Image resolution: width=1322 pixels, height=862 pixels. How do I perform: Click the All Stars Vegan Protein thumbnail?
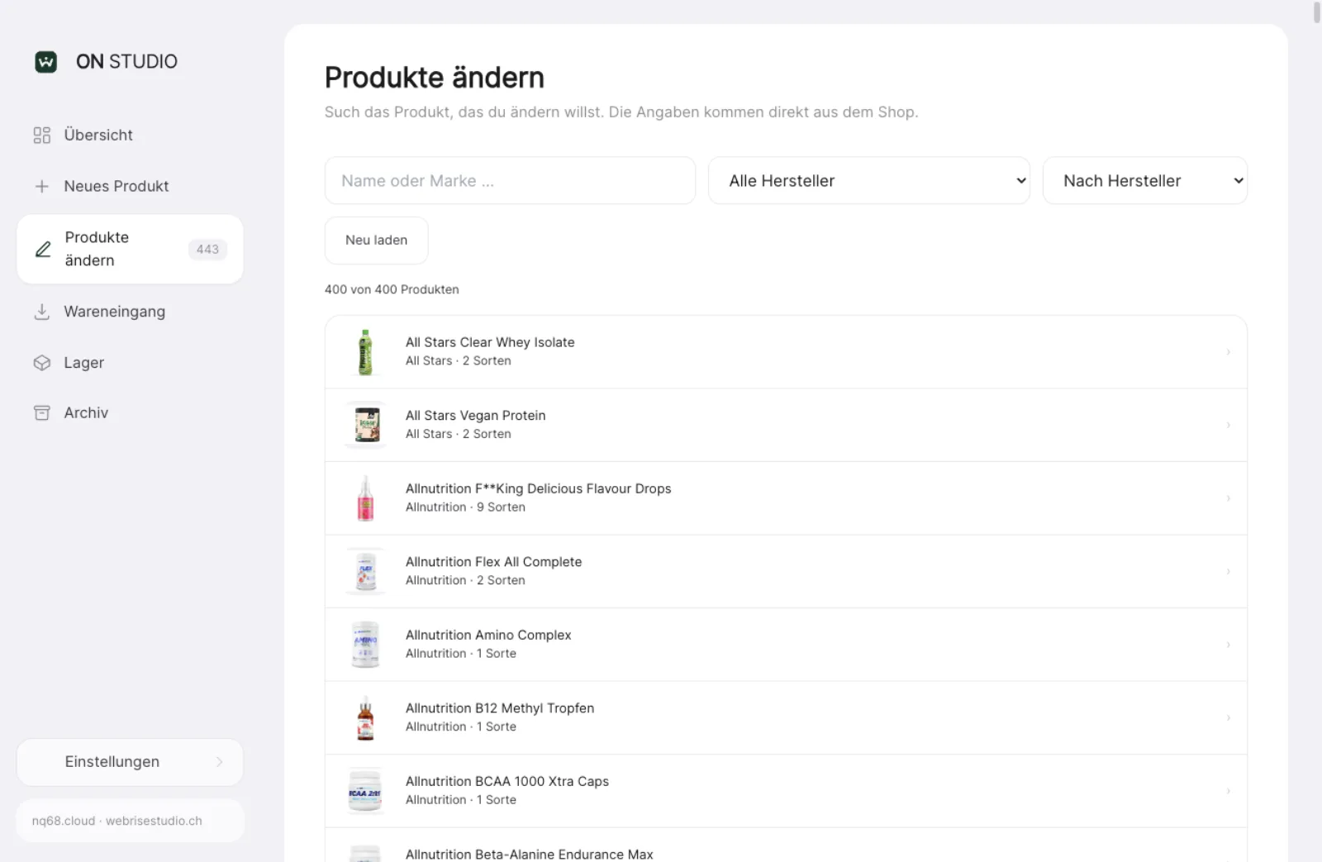(365, 425)
